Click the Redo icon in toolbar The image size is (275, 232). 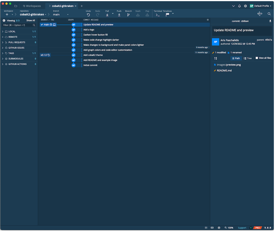coord(98,15)
